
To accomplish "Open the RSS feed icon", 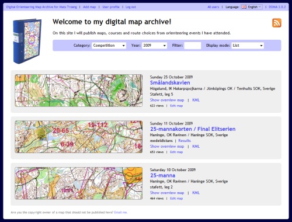I will pyautogui.click(x=277, y=23).
